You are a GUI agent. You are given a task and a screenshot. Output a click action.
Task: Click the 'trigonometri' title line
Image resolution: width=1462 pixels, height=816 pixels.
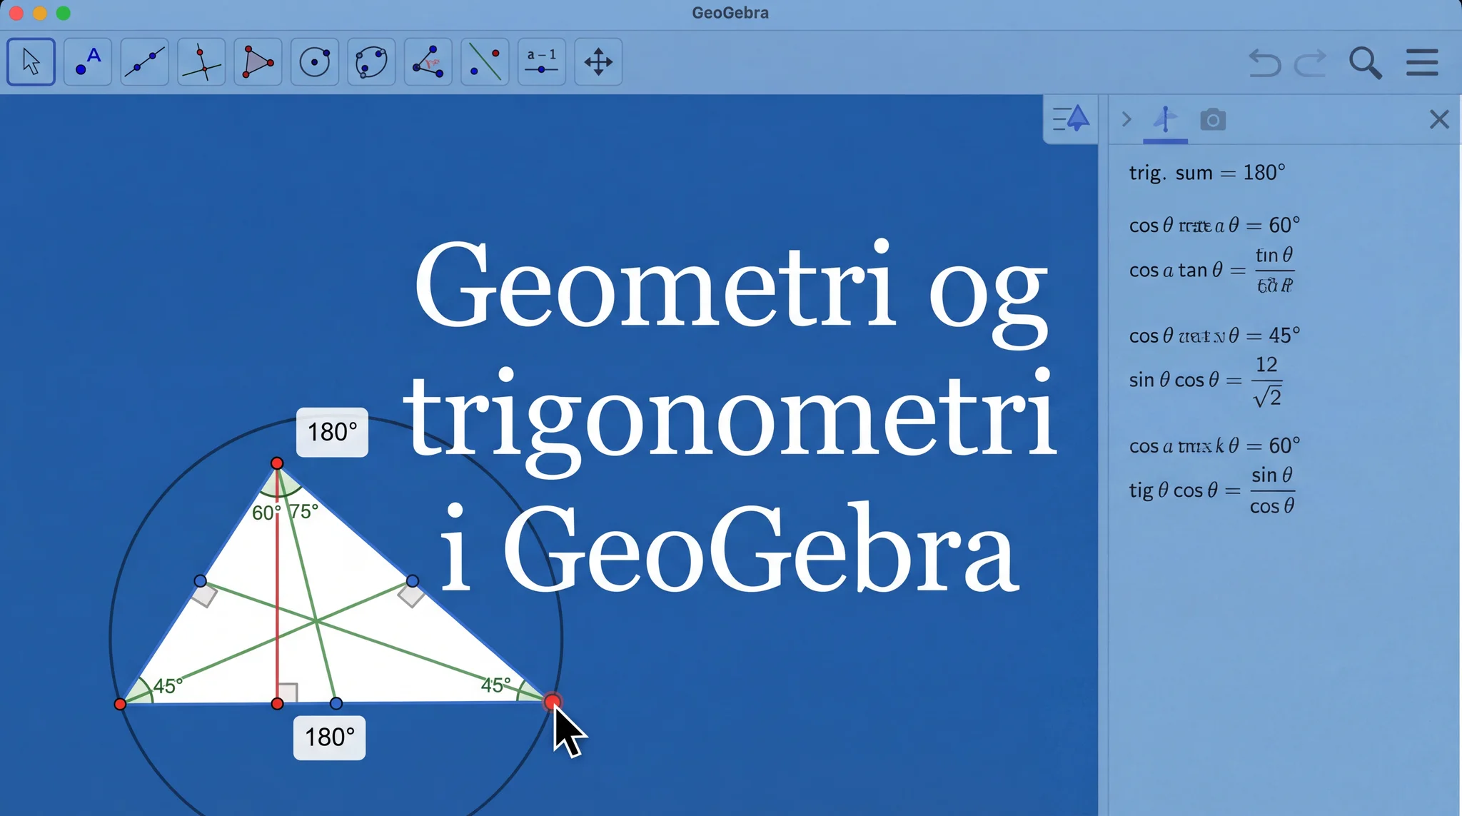pyautogui.click(x=730, y=421)
